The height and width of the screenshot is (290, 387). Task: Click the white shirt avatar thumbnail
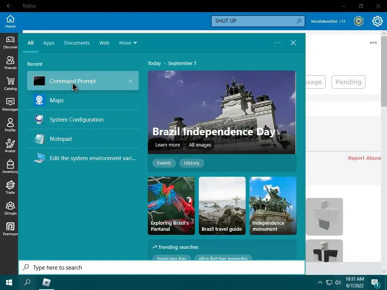point(324,216)
